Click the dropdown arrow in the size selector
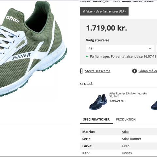 click(x=150, y=48)
